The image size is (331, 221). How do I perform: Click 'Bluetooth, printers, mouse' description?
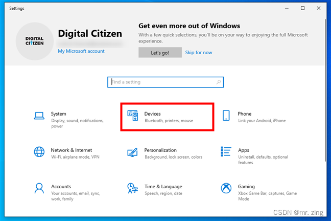click(169, 121)
